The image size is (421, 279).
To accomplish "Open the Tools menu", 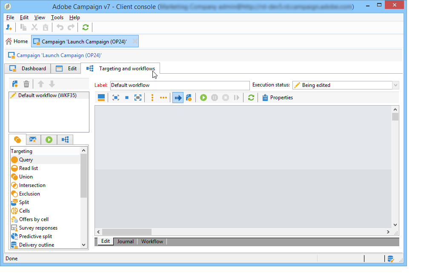I will (x=57, y=17).
